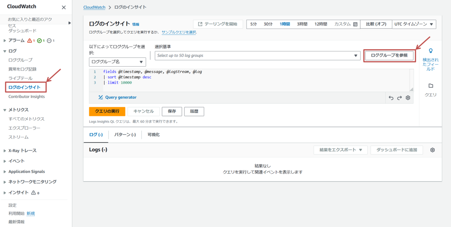Open ログのインサイト in sidebar
Image resolution: width=451 pixels, height=227 pixels.
pos(24,87)
